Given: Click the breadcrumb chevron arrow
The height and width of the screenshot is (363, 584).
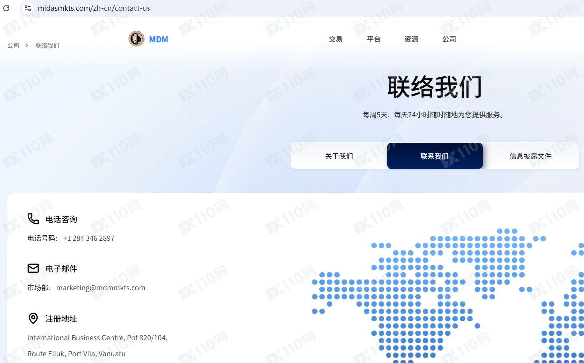Looking at the screenshot, I should (x=27, y=45).
